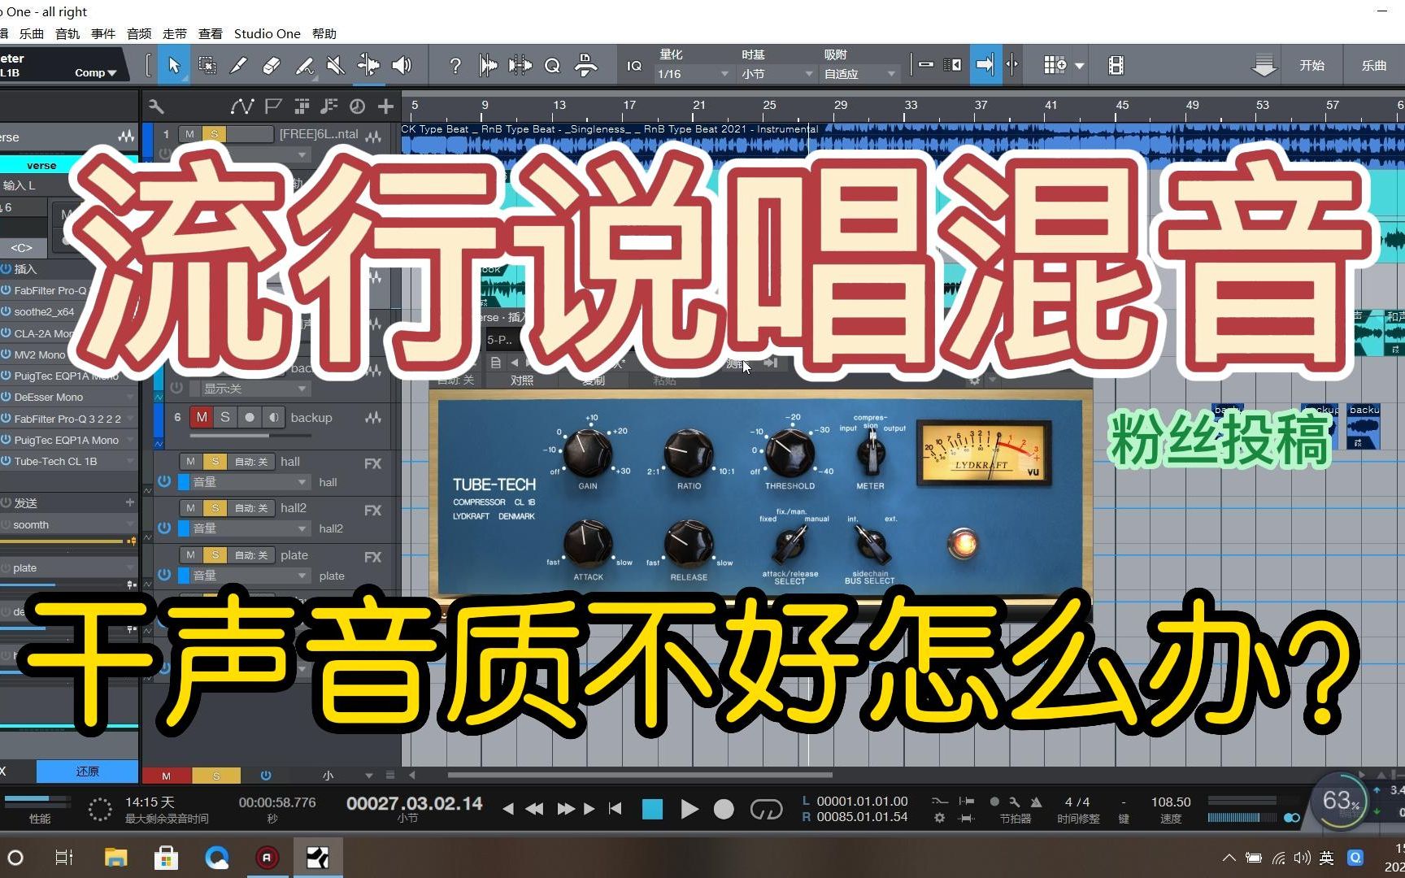The width and height of the screenshot is (1405, 878).
Task: Select the Listen speaker tool
Action: 402,65
